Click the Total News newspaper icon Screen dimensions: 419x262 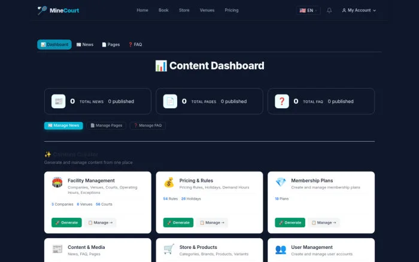pyautogui.click(x=59, y=101)
